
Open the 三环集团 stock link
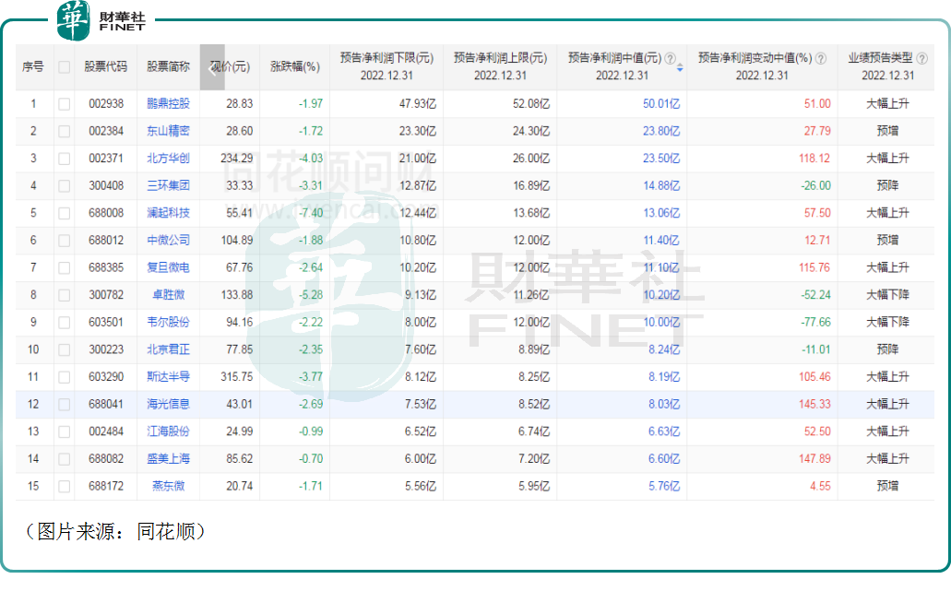[x=168, y=185]
